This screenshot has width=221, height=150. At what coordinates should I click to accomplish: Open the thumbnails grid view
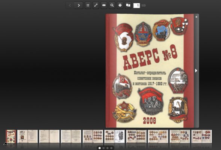tap(88, 6)
